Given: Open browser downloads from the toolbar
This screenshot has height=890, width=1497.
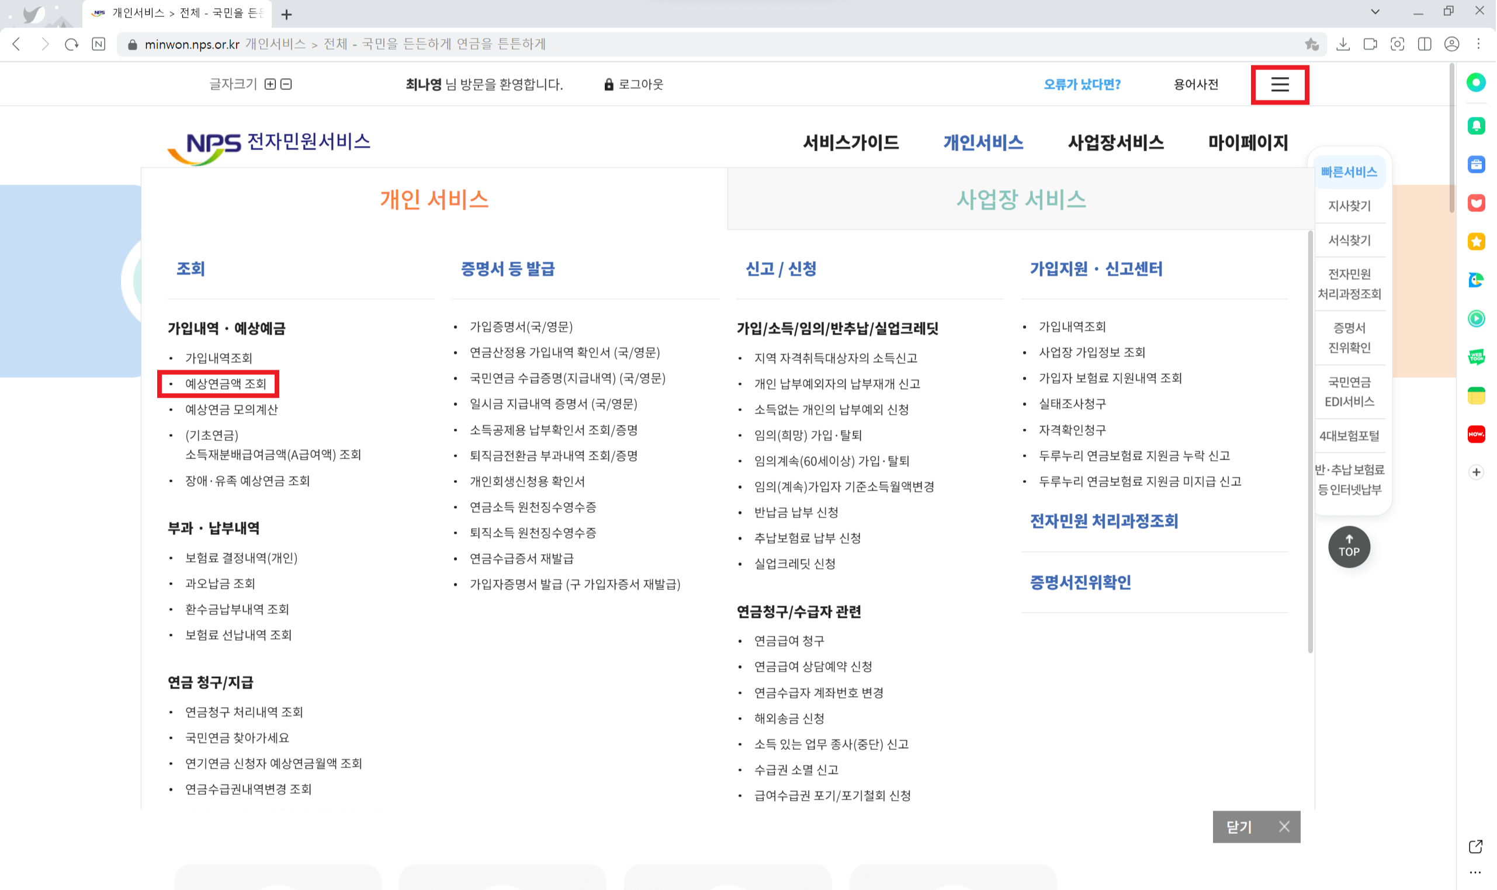Looking at the screenshot, I should tap(1343, 44).
